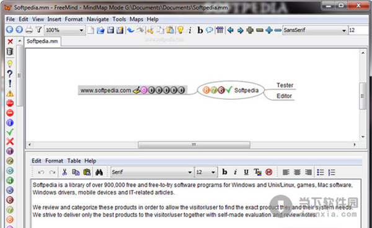Cut text with note editor scissors

point(64,172)
